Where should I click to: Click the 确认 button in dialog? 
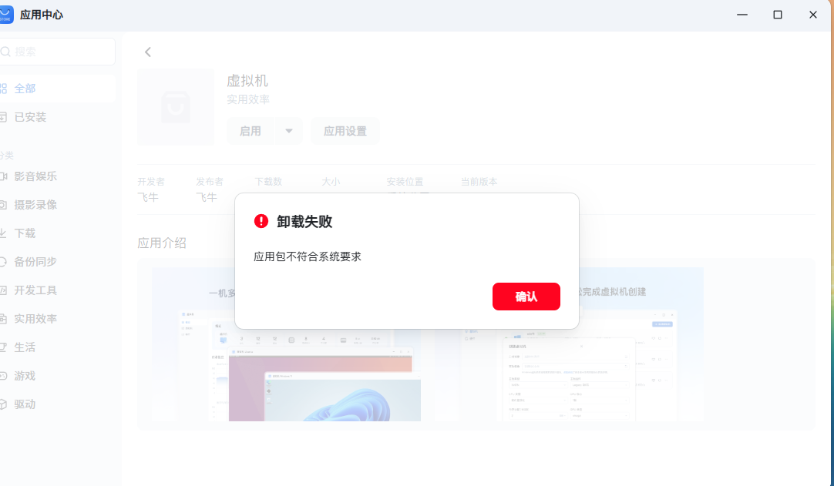click(526, 297)
